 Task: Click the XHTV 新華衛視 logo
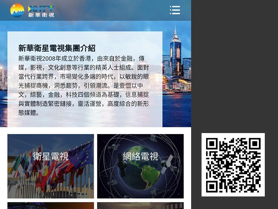32,10
